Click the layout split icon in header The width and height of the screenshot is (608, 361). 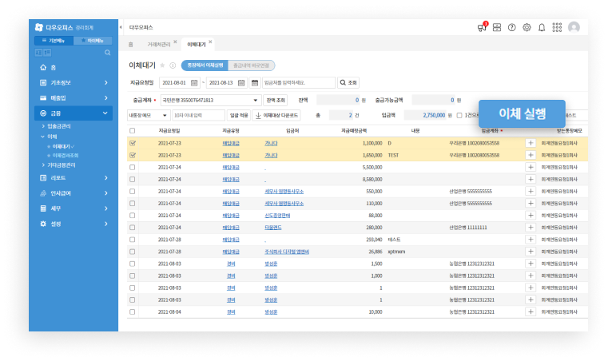(497, 27)
